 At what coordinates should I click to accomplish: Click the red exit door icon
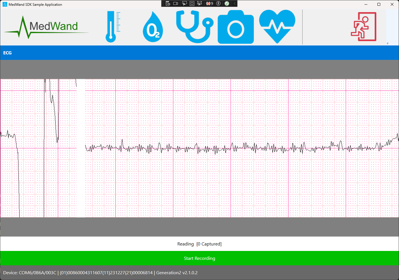pos(363,27)
